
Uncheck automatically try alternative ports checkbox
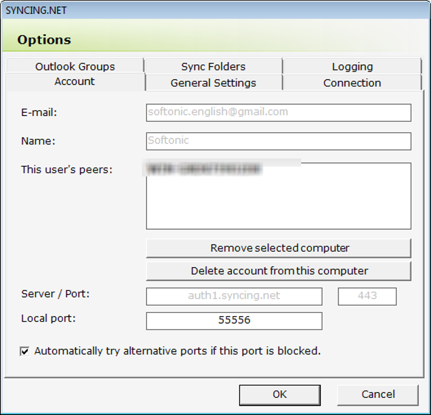coord(25,351)
